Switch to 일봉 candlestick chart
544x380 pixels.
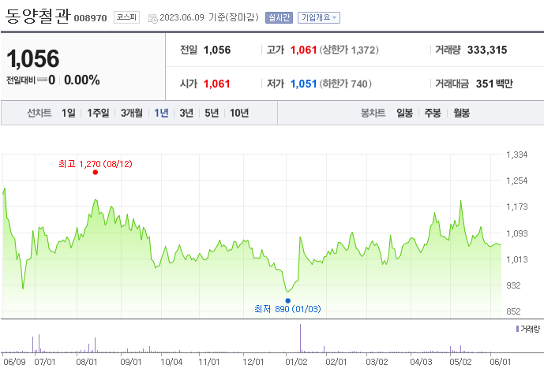coord(405,113)
